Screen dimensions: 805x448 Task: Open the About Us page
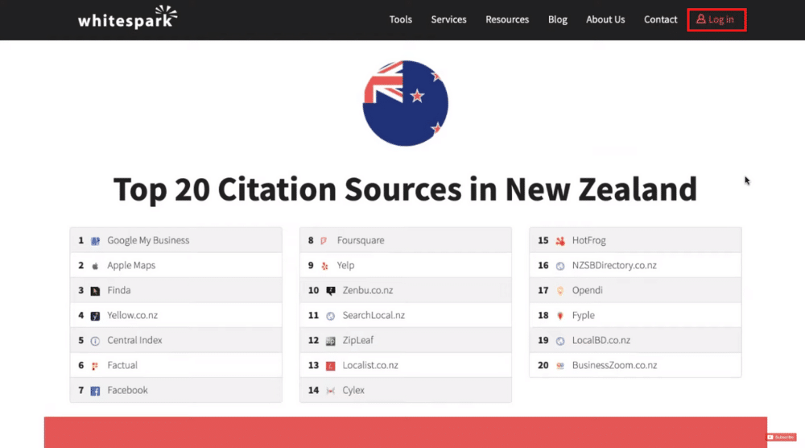click(x=605, y=19)
